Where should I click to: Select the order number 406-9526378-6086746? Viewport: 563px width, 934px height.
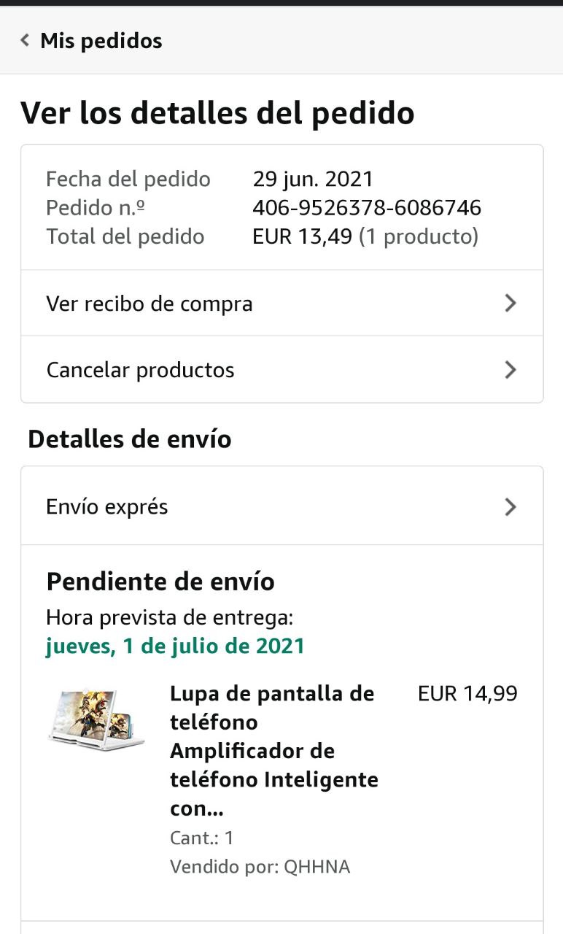click(x=367, y=208)
